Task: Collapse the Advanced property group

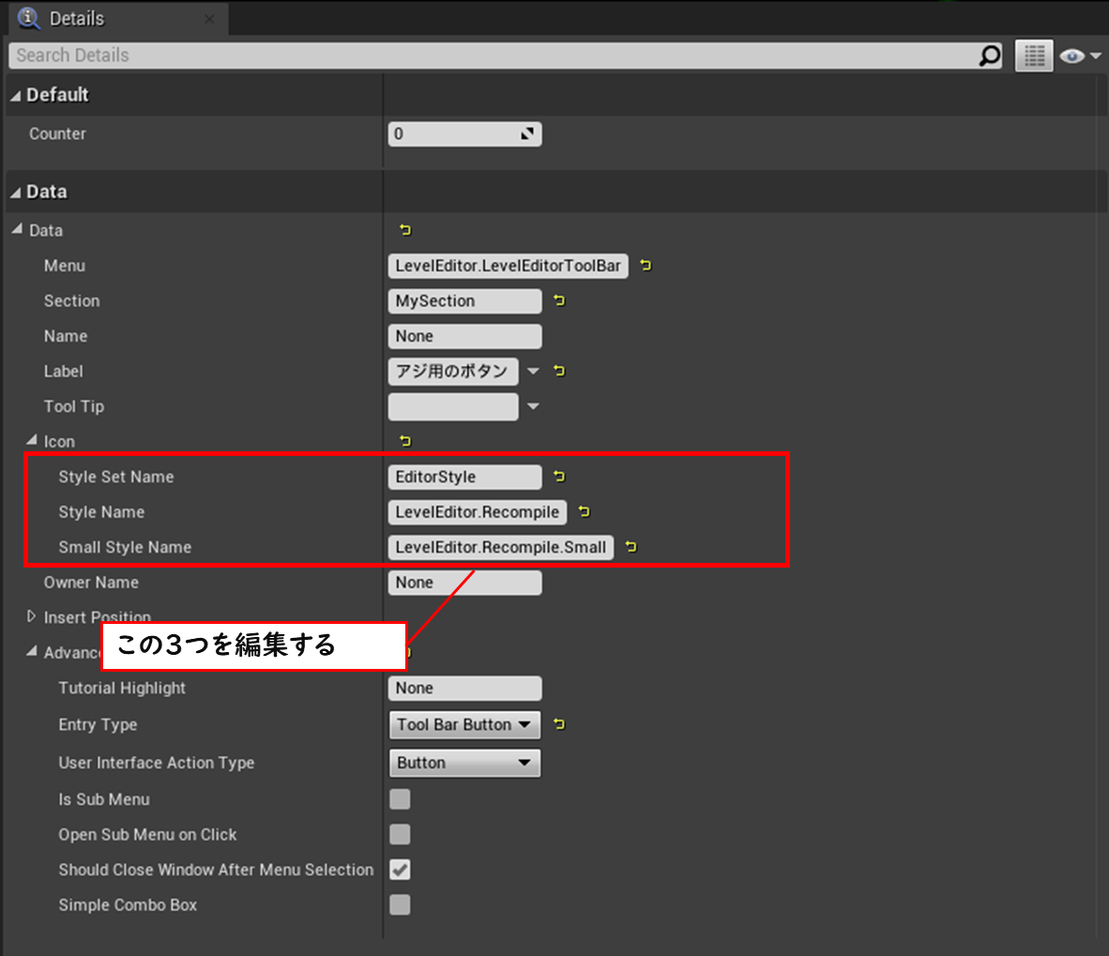Action: click(32, 651)
